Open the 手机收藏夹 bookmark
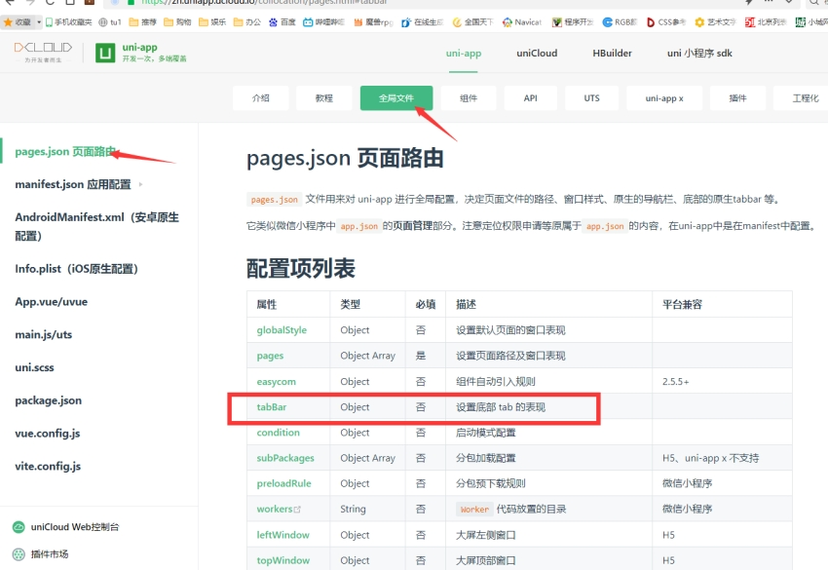 click(x=68, y=22)
